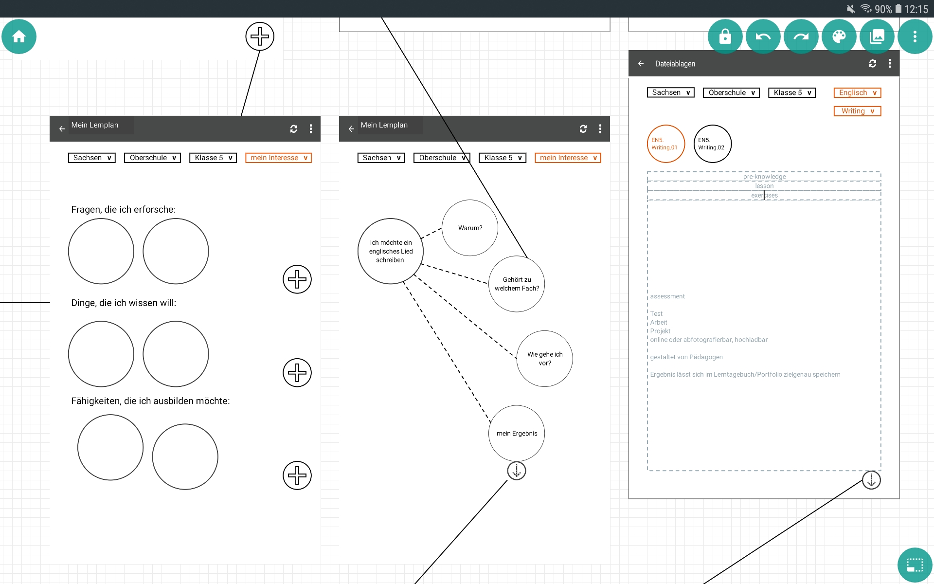Select the EN5. Writing.01 circle
934x584 pixels.
pos(665,144)
